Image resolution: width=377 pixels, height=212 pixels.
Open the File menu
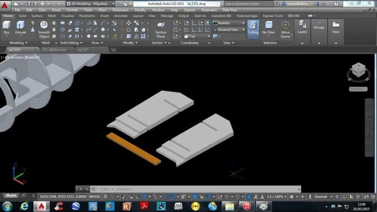[18, 10]
